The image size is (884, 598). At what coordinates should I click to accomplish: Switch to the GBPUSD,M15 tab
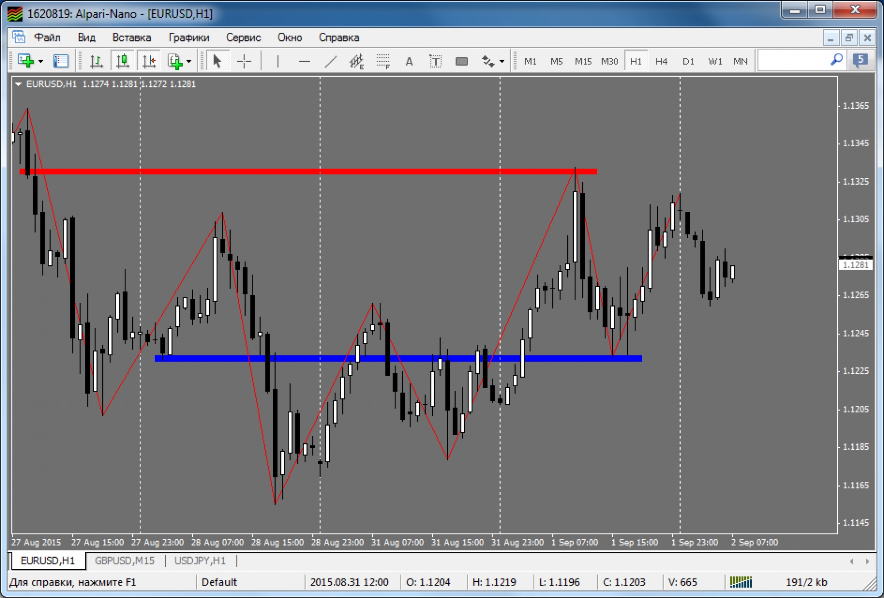125,560
